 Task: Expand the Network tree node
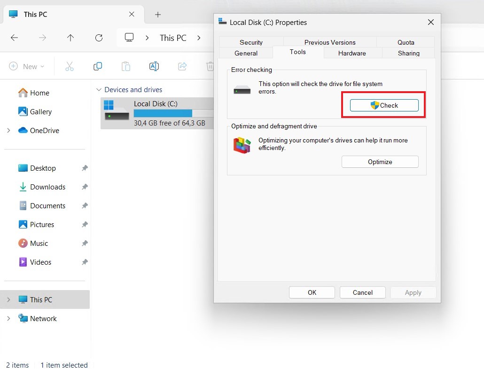(8, 318)
